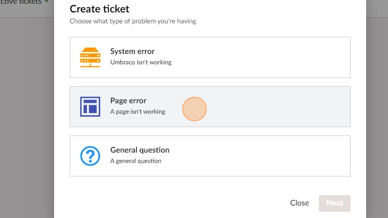Viewport: 388px width, 218px height.
Task: Click empty area of System error card
Action: 270,57
